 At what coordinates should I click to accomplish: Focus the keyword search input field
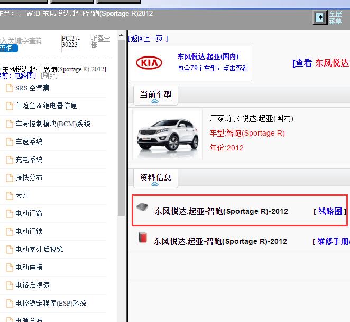click(21, 41)
